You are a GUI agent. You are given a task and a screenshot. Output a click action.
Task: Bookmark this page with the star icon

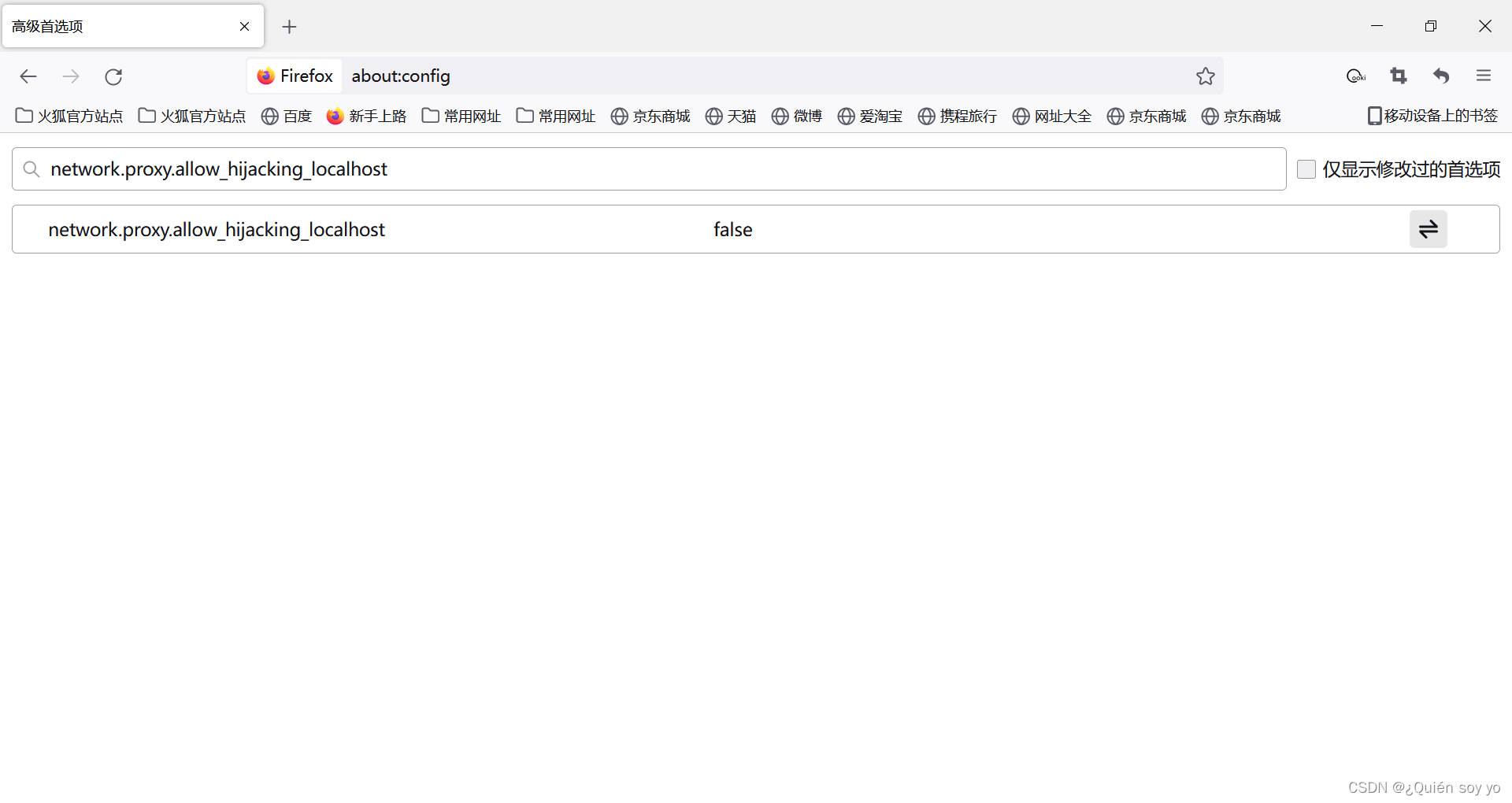click(x=1205, y=76)
